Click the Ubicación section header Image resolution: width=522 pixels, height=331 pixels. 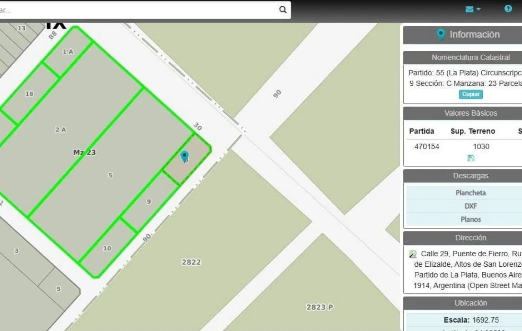(x=463, y=303)
